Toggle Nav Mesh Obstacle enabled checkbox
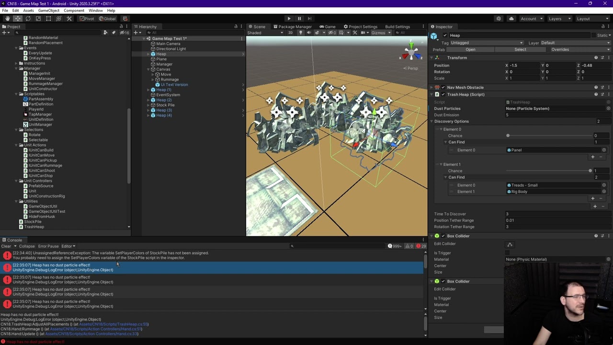613x345 pixels. [443, 88]
